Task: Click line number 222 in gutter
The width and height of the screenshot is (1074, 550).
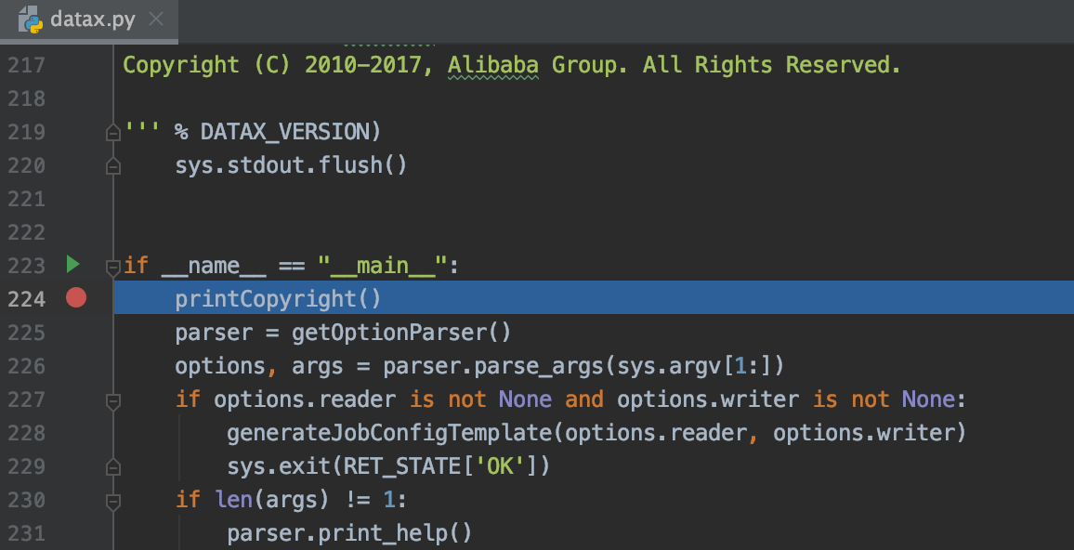Action: pos(26,233)
